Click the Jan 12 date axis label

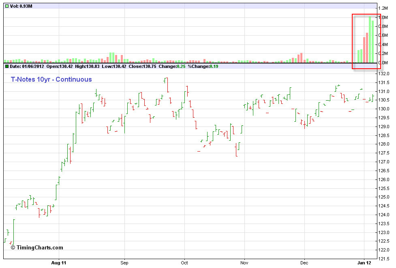click(x=364, y=263)
